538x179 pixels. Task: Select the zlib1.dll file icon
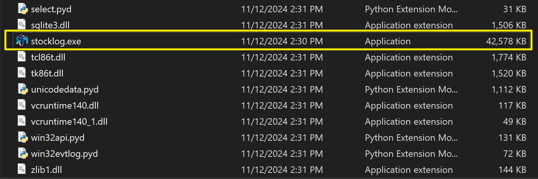tap(23, 170)
